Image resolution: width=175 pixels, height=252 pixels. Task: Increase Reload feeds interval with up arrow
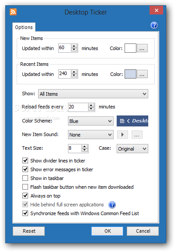(91, 105)
